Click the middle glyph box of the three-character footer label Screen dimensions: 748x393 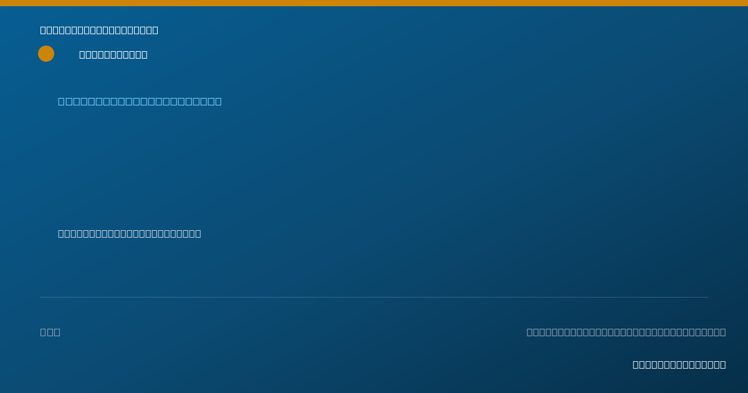tap(50, 332)
